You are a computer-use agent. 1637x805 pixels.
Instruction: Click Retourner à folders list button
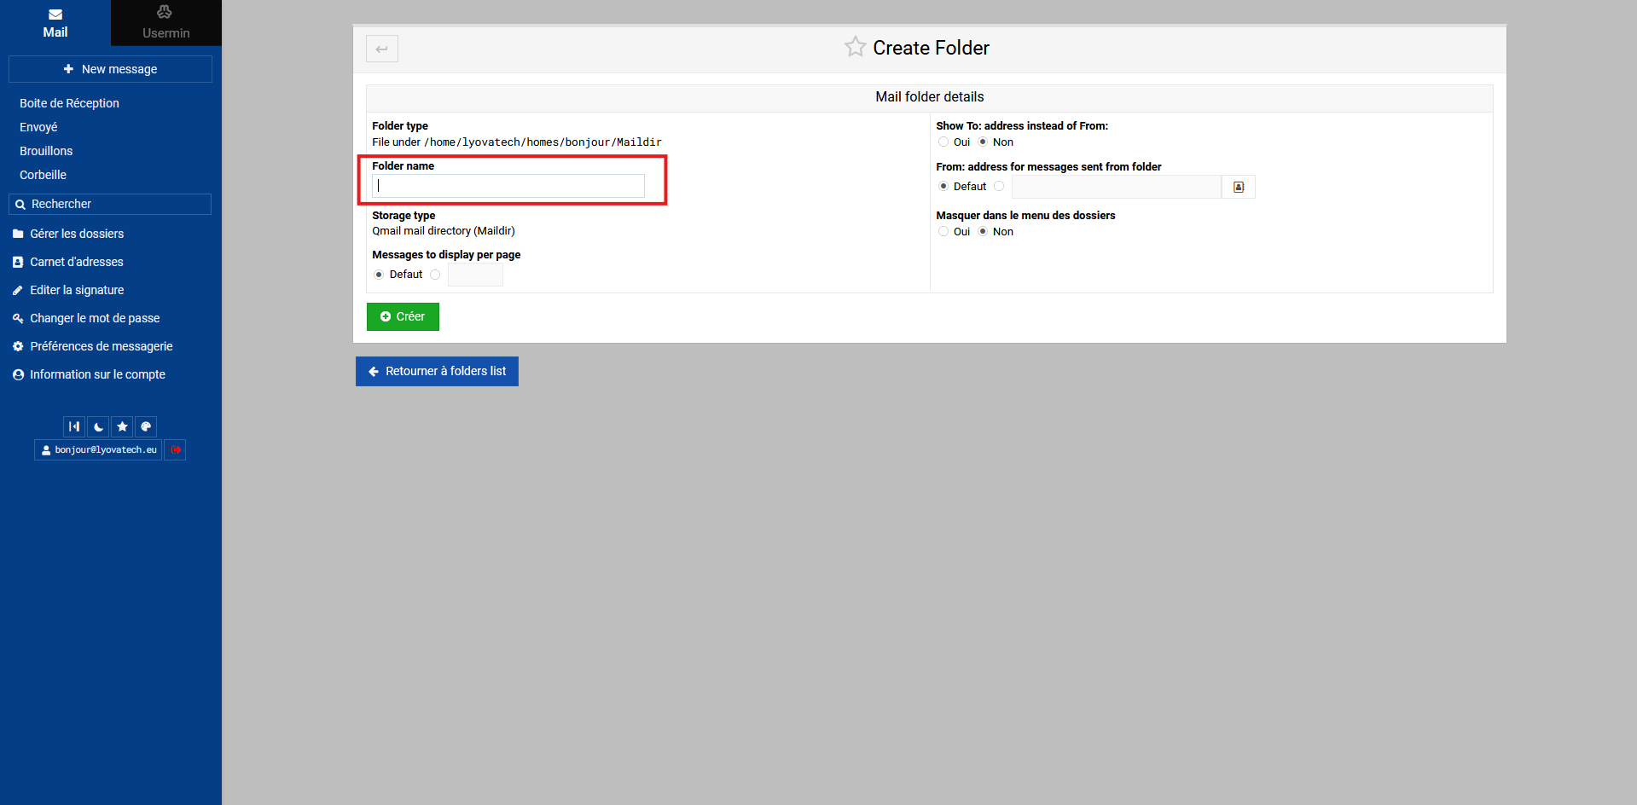pyautogui.click(x=437, y=371)
